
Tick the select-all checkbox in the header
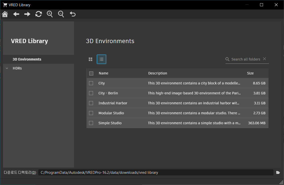coord(91,73)
